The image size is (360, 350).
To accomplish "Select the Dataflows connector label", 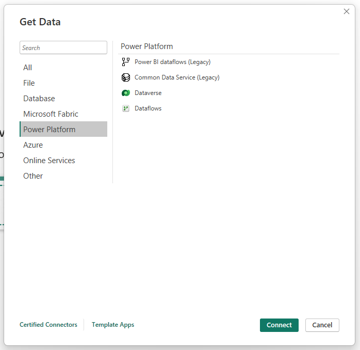I will coord(148,108).
